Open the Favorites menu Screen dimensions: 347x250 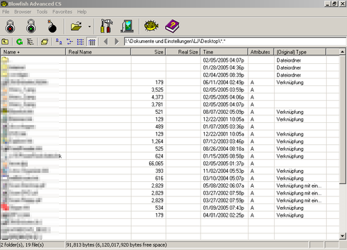[62, 12]
